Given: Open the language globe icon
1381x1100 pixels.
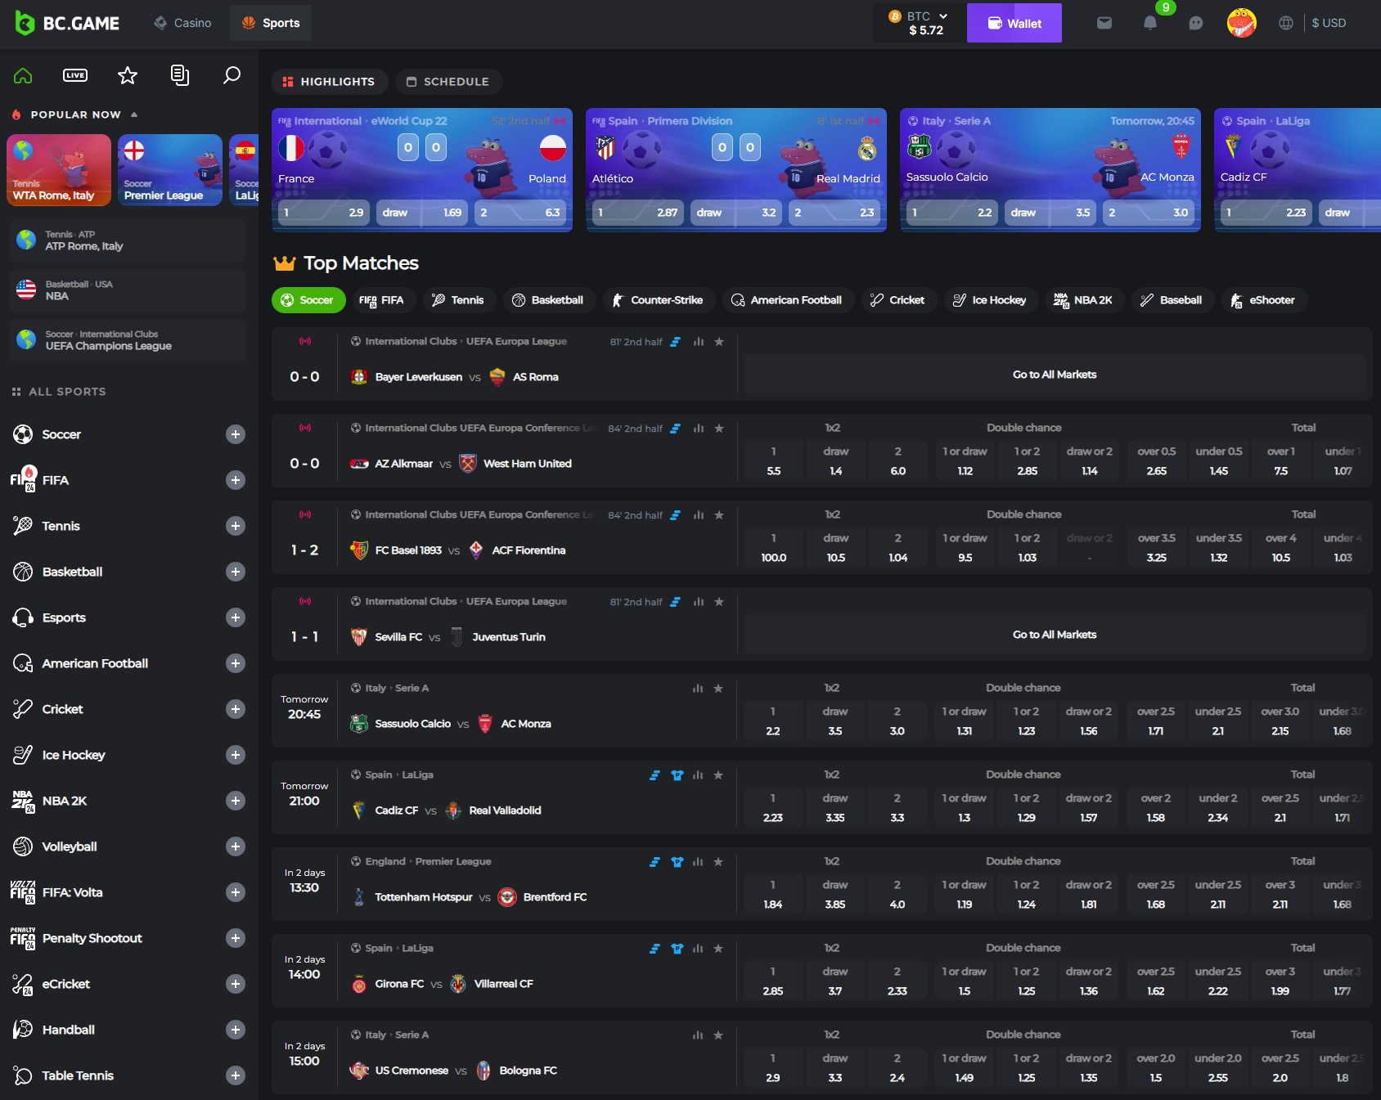Looking at the screenshot, I should [1286, 23].
